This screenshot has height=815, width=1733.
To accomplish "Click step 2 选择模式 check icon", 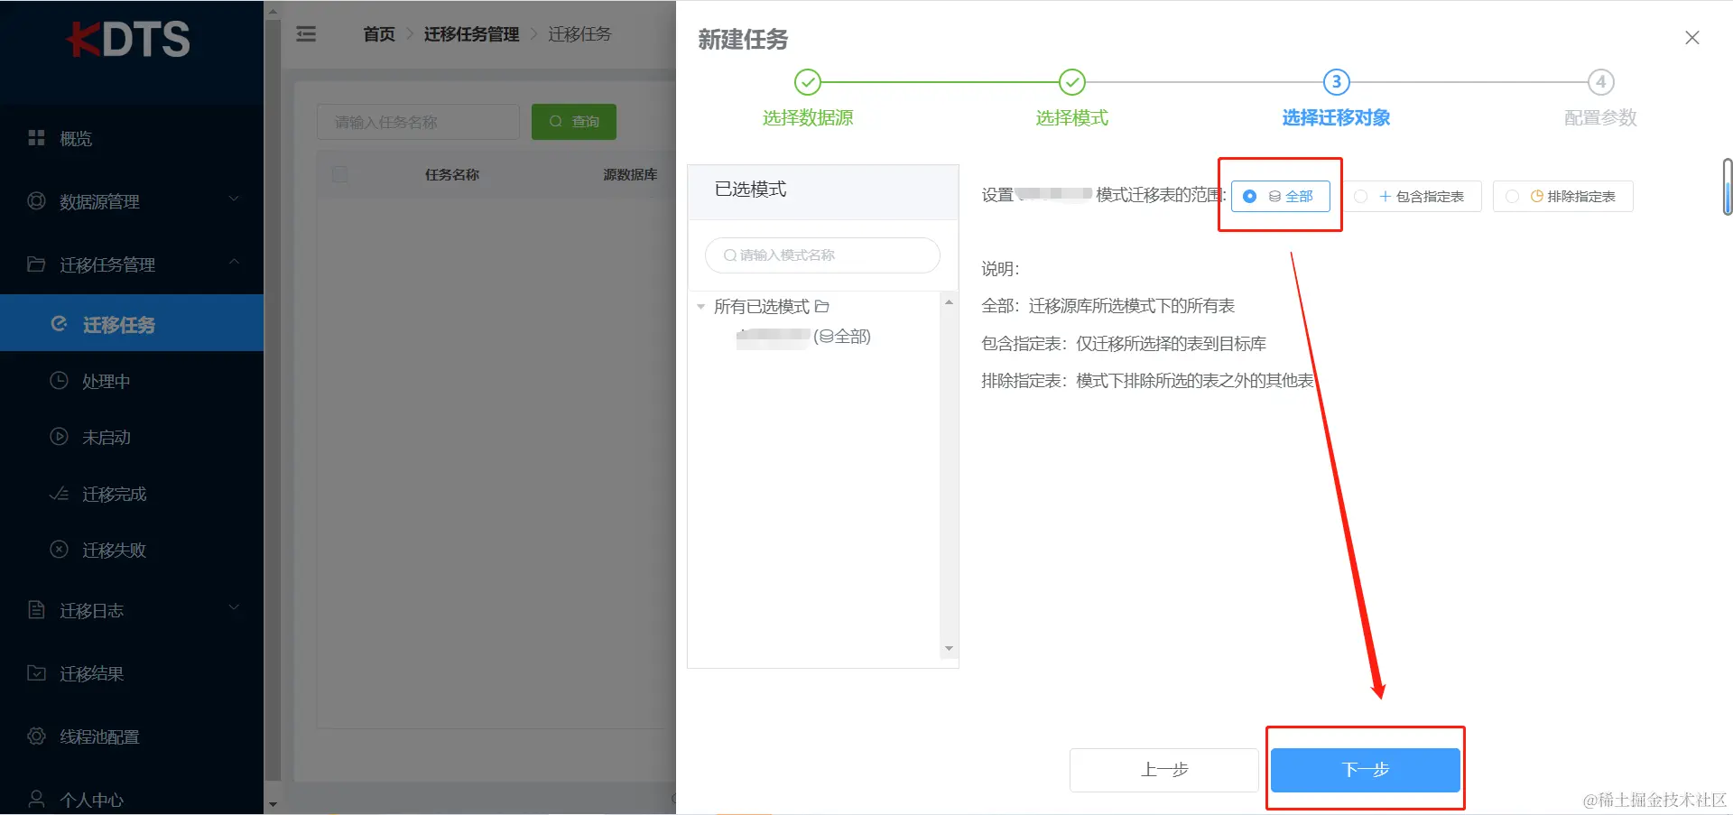I will pos(1072,82).
